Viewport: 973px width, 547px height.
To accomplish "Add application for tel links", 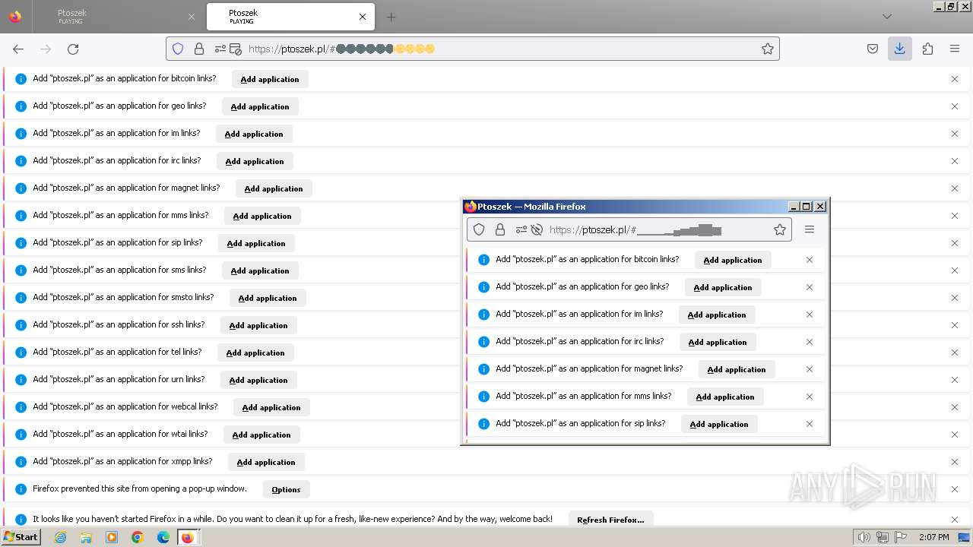I will click(x=255, y=353).
